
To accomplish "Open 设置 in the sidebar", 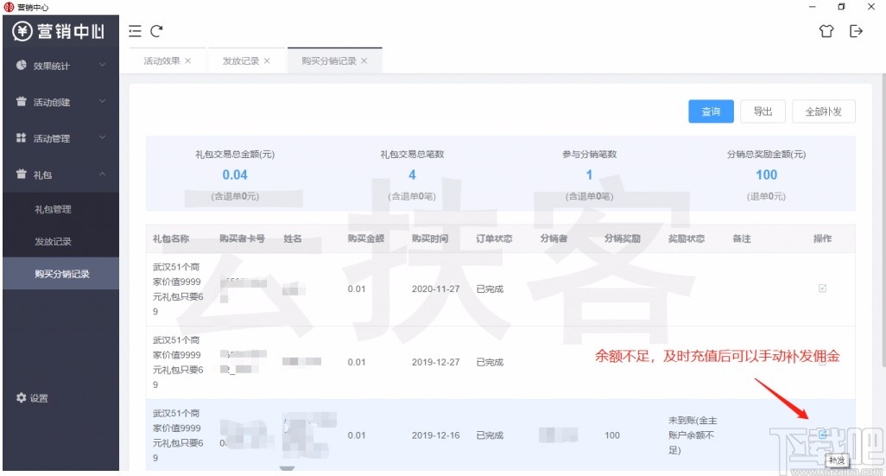I will (x=39, y=398).
